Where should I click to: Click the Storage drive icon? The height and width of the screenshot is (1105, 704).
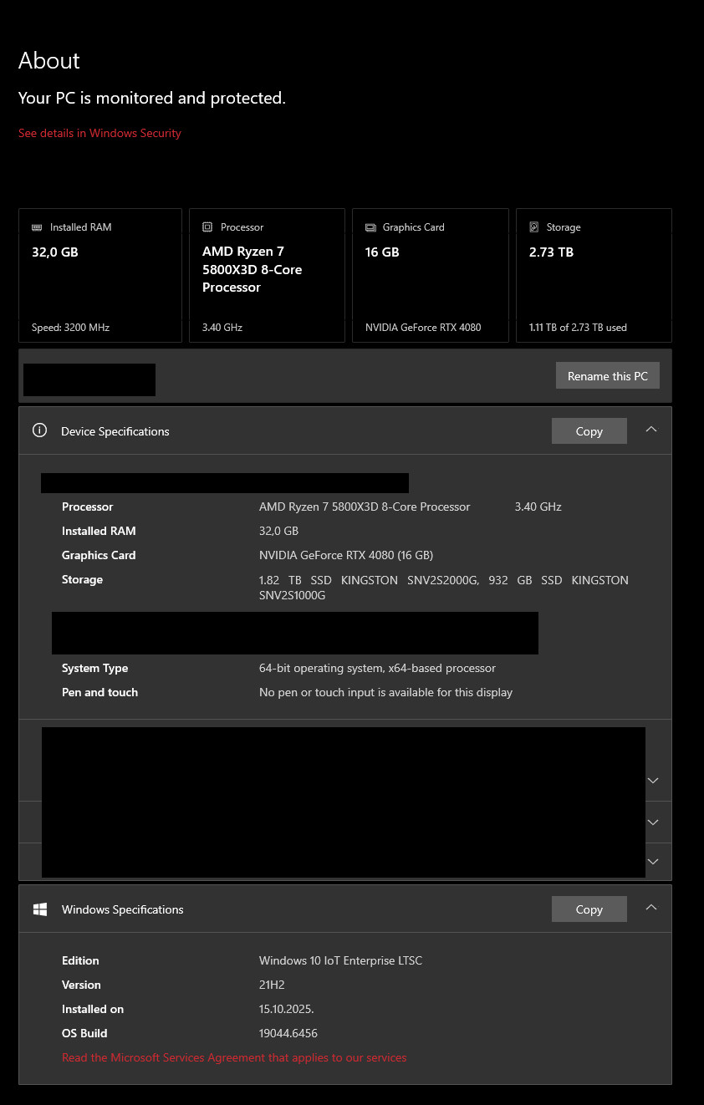point(534,227)
